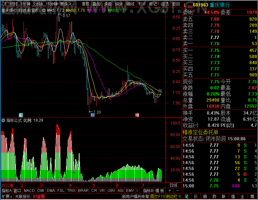Open the 多股 multi-stock view
258x200 pixels.
(x=108, y=4)
